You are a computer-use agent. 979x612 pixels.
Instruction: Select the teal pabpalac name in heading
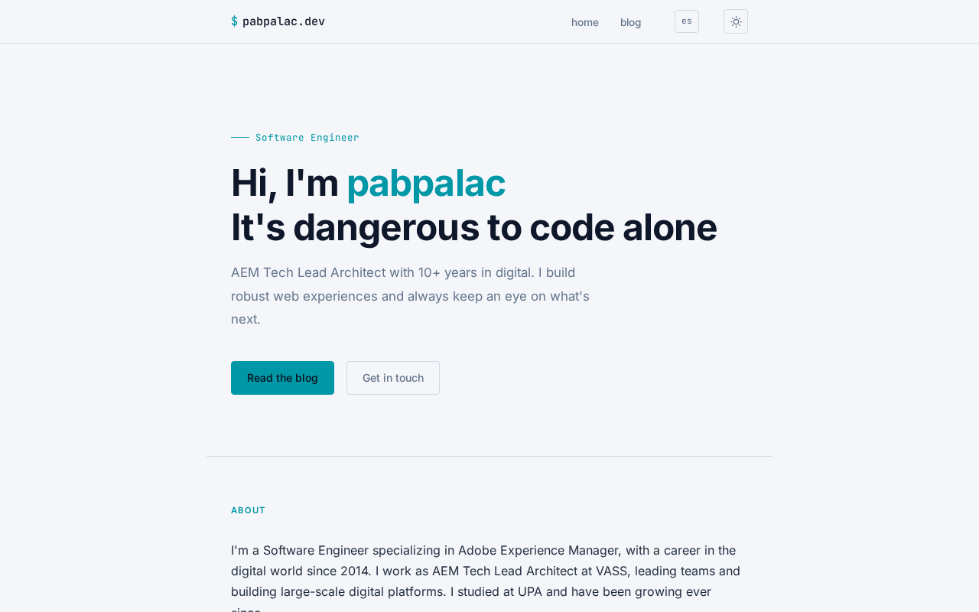point(426,183)
